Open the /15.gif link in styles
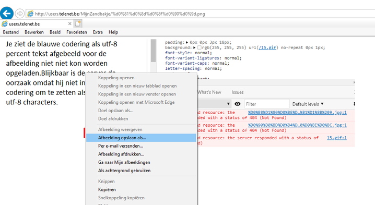Viewport: 375px width, 205px height. [x=267, y=47]
